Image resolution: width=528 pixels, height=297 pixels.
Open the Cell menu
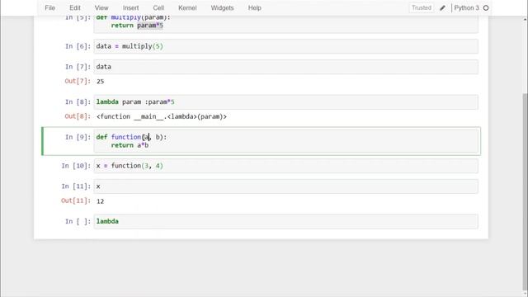(x=158, y=7)
